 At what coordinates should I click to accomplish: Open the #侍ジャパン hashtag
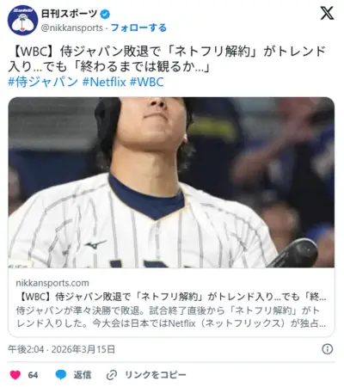point(43,82)
